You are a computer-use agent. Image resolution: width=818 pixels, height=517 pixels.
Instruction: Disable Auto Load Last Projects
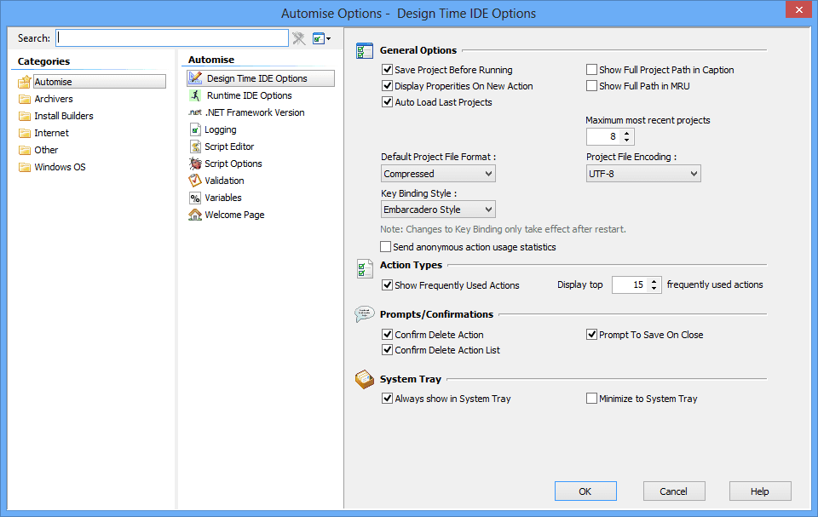(387, 101)
